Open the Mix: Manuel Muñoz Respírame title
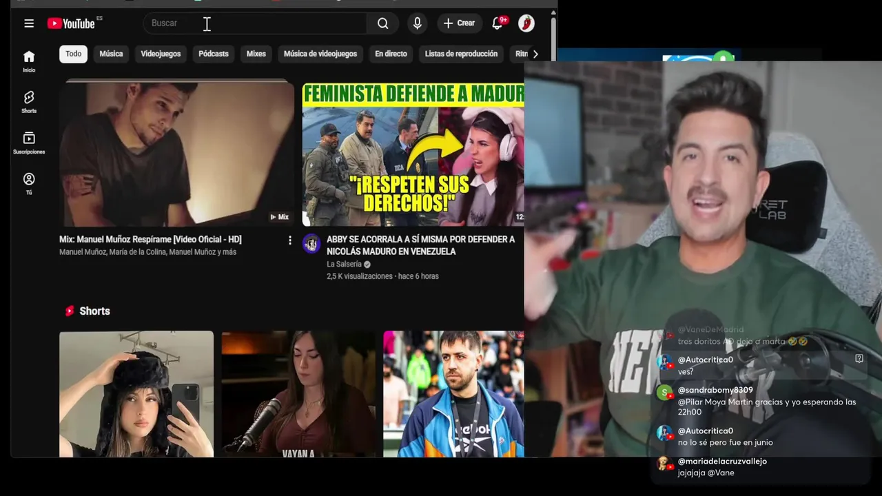882x496 pixels. [x=150, y=239]
